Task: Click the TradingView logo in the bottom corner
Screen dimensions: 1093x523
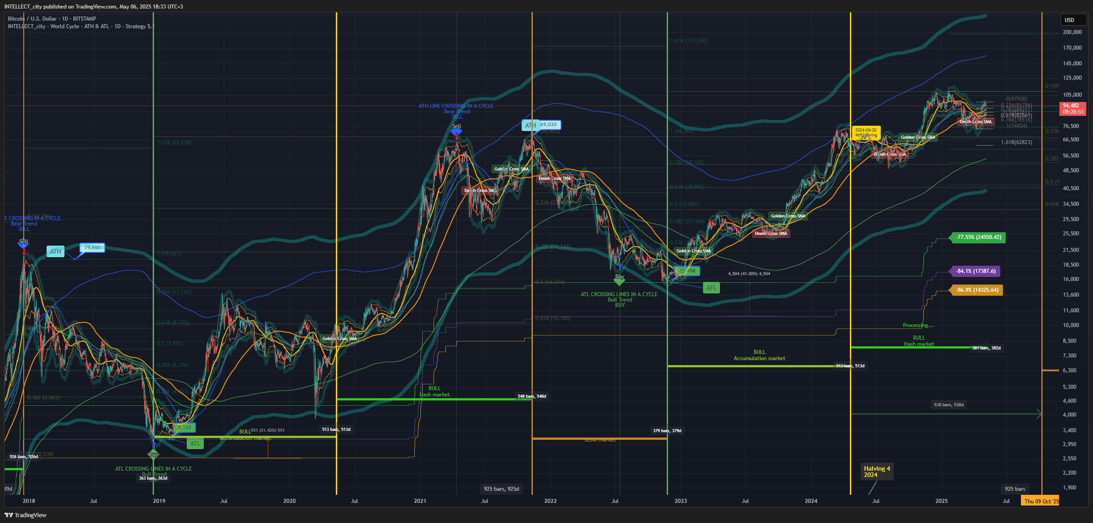Action: point(26,515)
